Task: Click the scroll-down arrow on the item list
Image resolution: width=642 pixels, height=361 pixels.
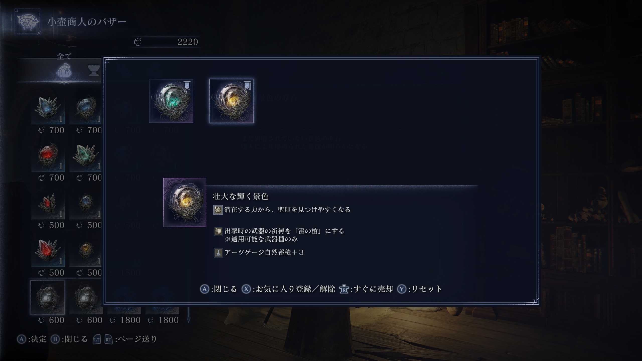Action: click(x=189, y=319)
